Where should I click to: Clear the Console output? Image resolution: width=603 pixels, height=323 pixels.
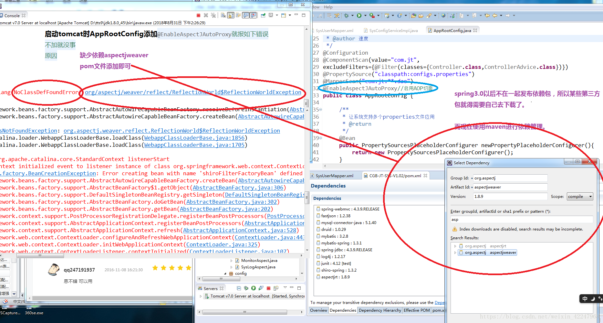223,16
